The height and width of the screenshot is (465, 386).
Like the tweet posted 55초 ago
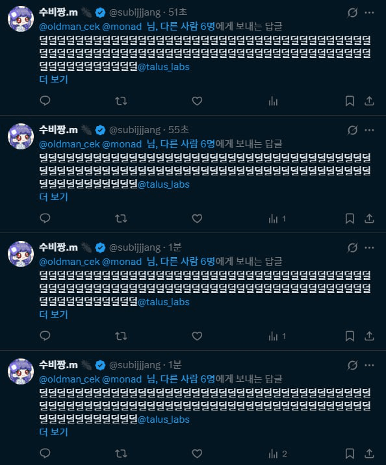tap(197, 219)
